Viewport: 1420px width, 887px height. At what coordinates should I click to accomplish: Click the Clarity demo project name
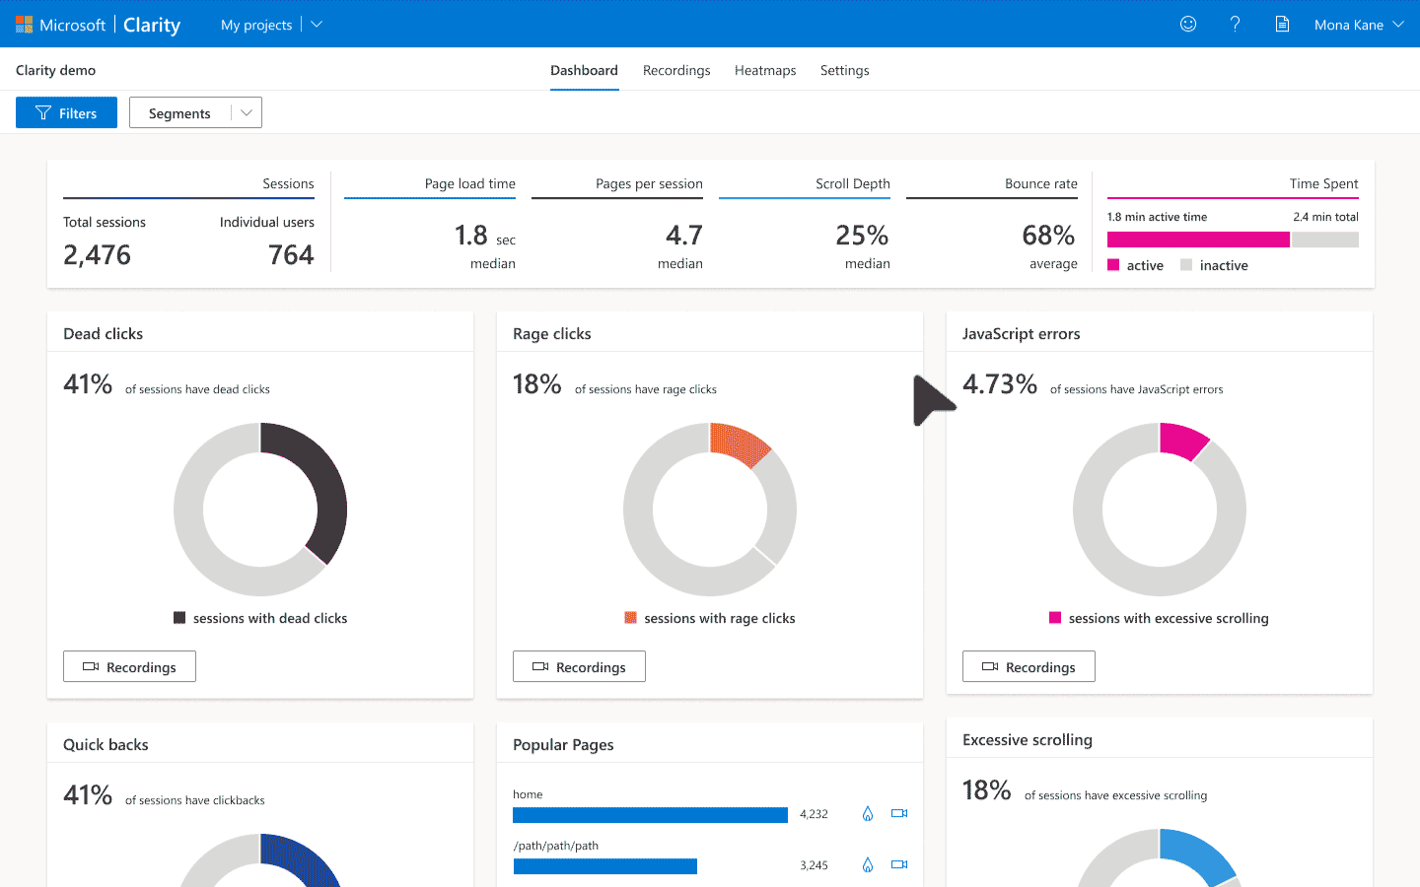pos(55,70)
